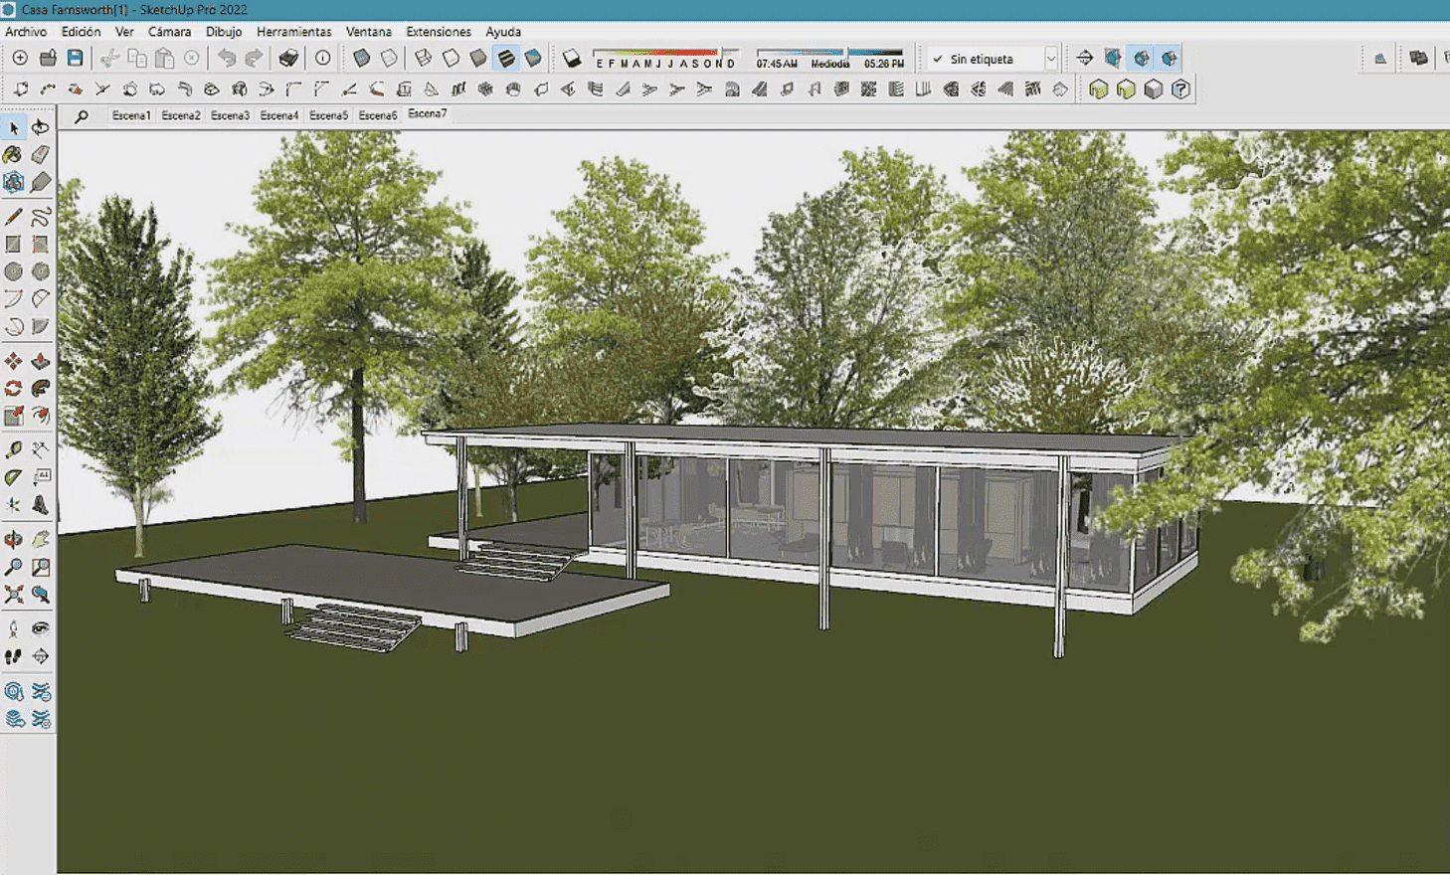The width and height of the screenshot is (1450, 875).
Task: Choose the Zoom magnifier tool
Action: tap(13, 567)
